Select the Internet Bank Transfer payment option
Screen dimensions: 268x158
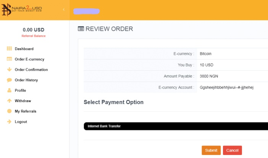coord(176,126)
